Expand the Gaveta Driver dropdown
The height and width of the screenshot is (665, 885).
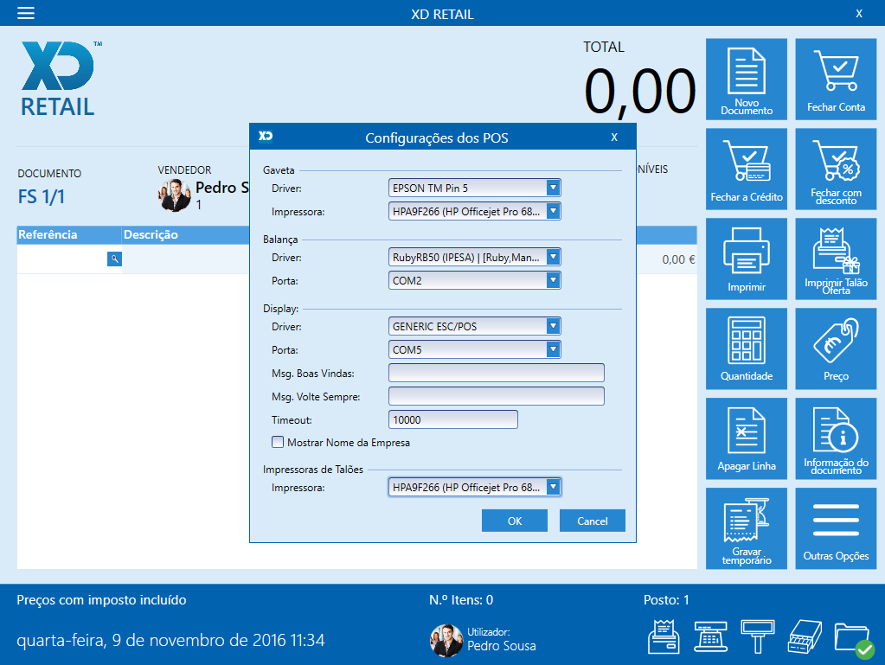pos(554,188)
